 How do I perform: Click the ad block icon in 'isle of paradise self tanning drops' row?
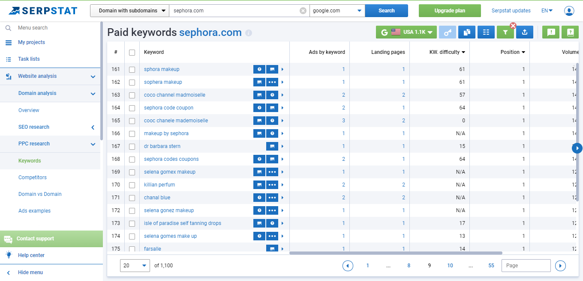259,223
